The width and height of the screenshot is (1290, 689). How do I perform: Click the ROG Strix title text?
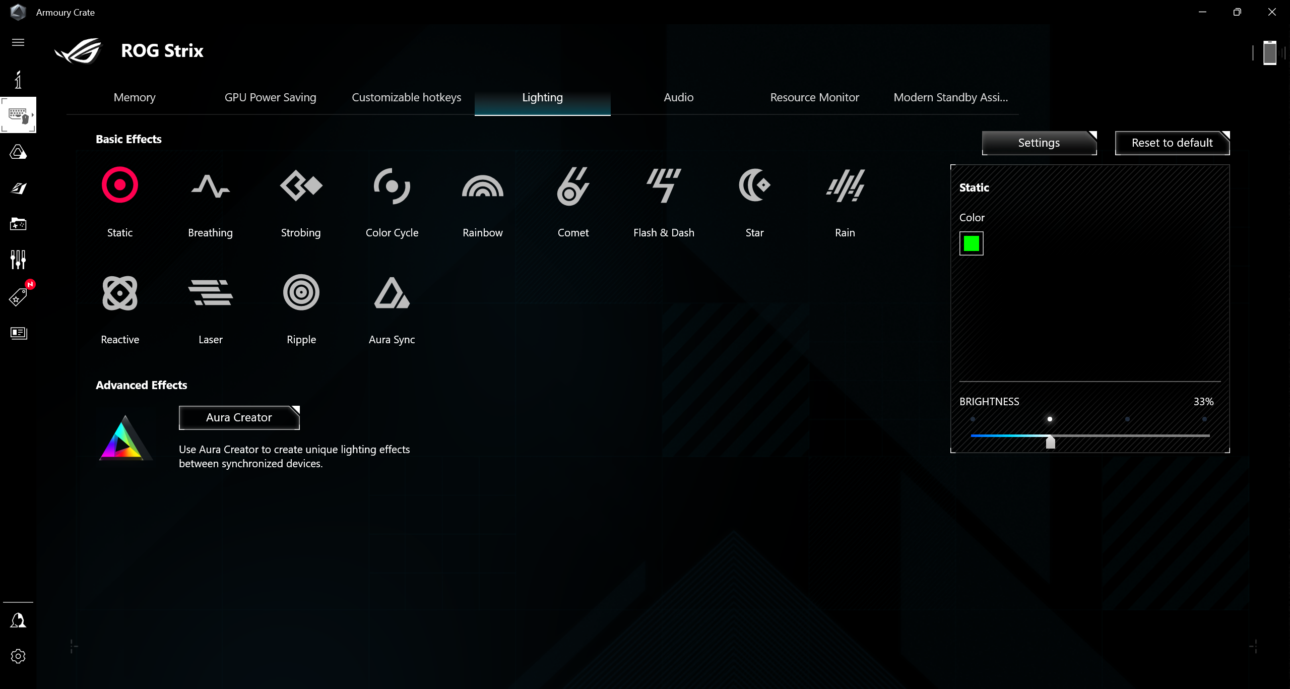(162, 51)
